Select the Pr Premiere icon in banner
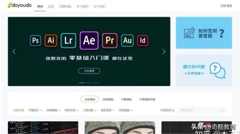Screen dimensions: 240x134 tap(110, 41)
